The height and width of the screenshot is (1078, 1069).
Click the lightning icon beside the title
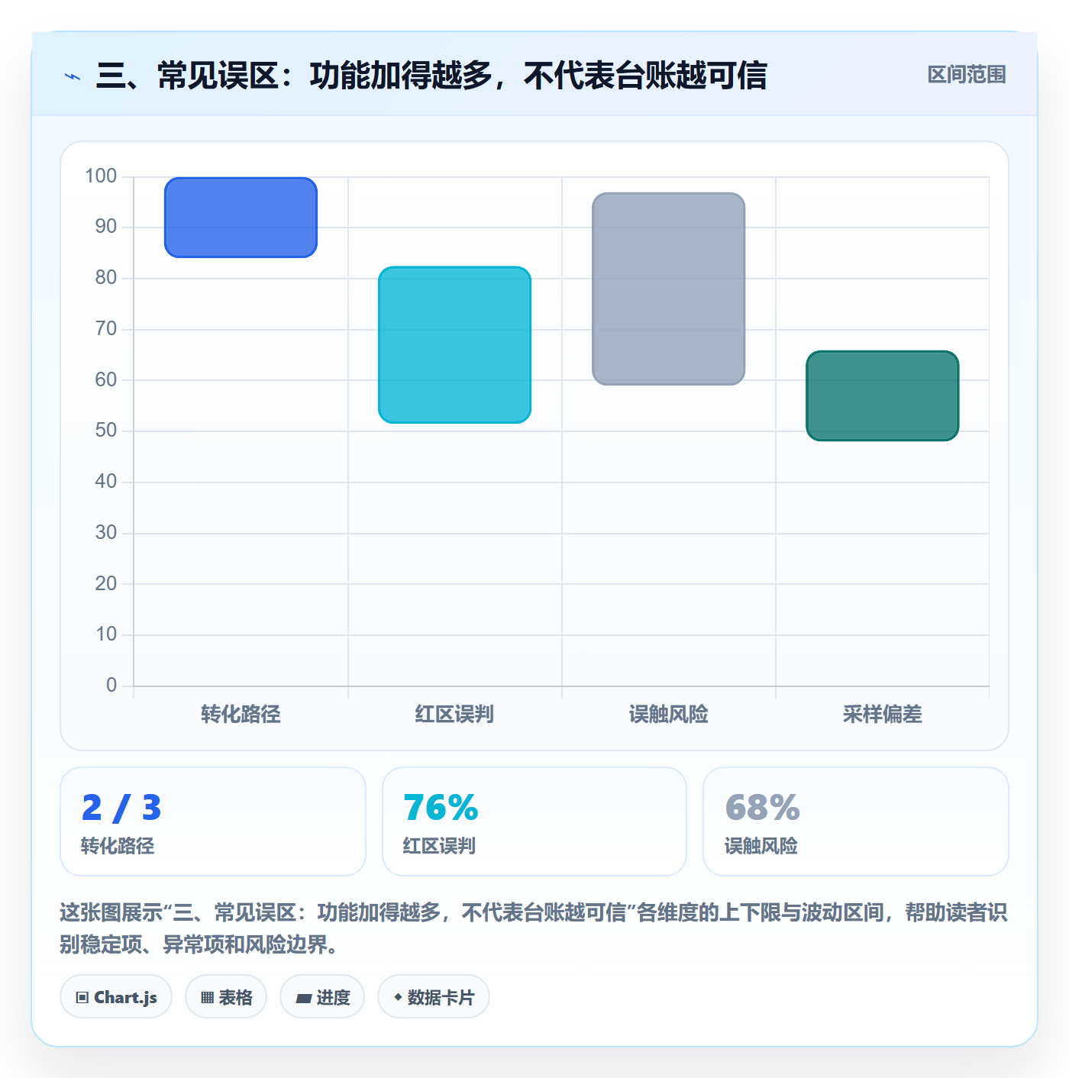click(x=73, y=76)
